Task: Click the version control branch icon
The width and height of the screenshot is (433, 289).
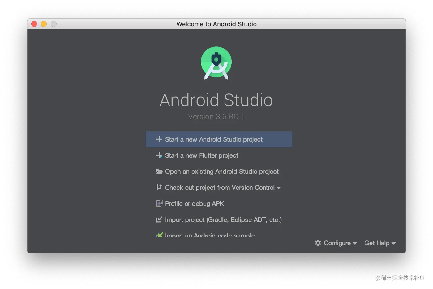Action: (x=159, y=187)
